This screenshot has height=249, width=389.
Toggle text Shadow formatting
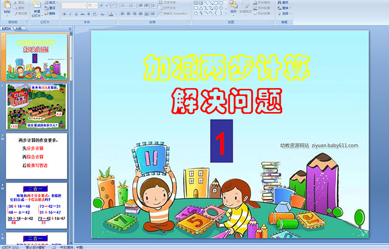point(88,14)
